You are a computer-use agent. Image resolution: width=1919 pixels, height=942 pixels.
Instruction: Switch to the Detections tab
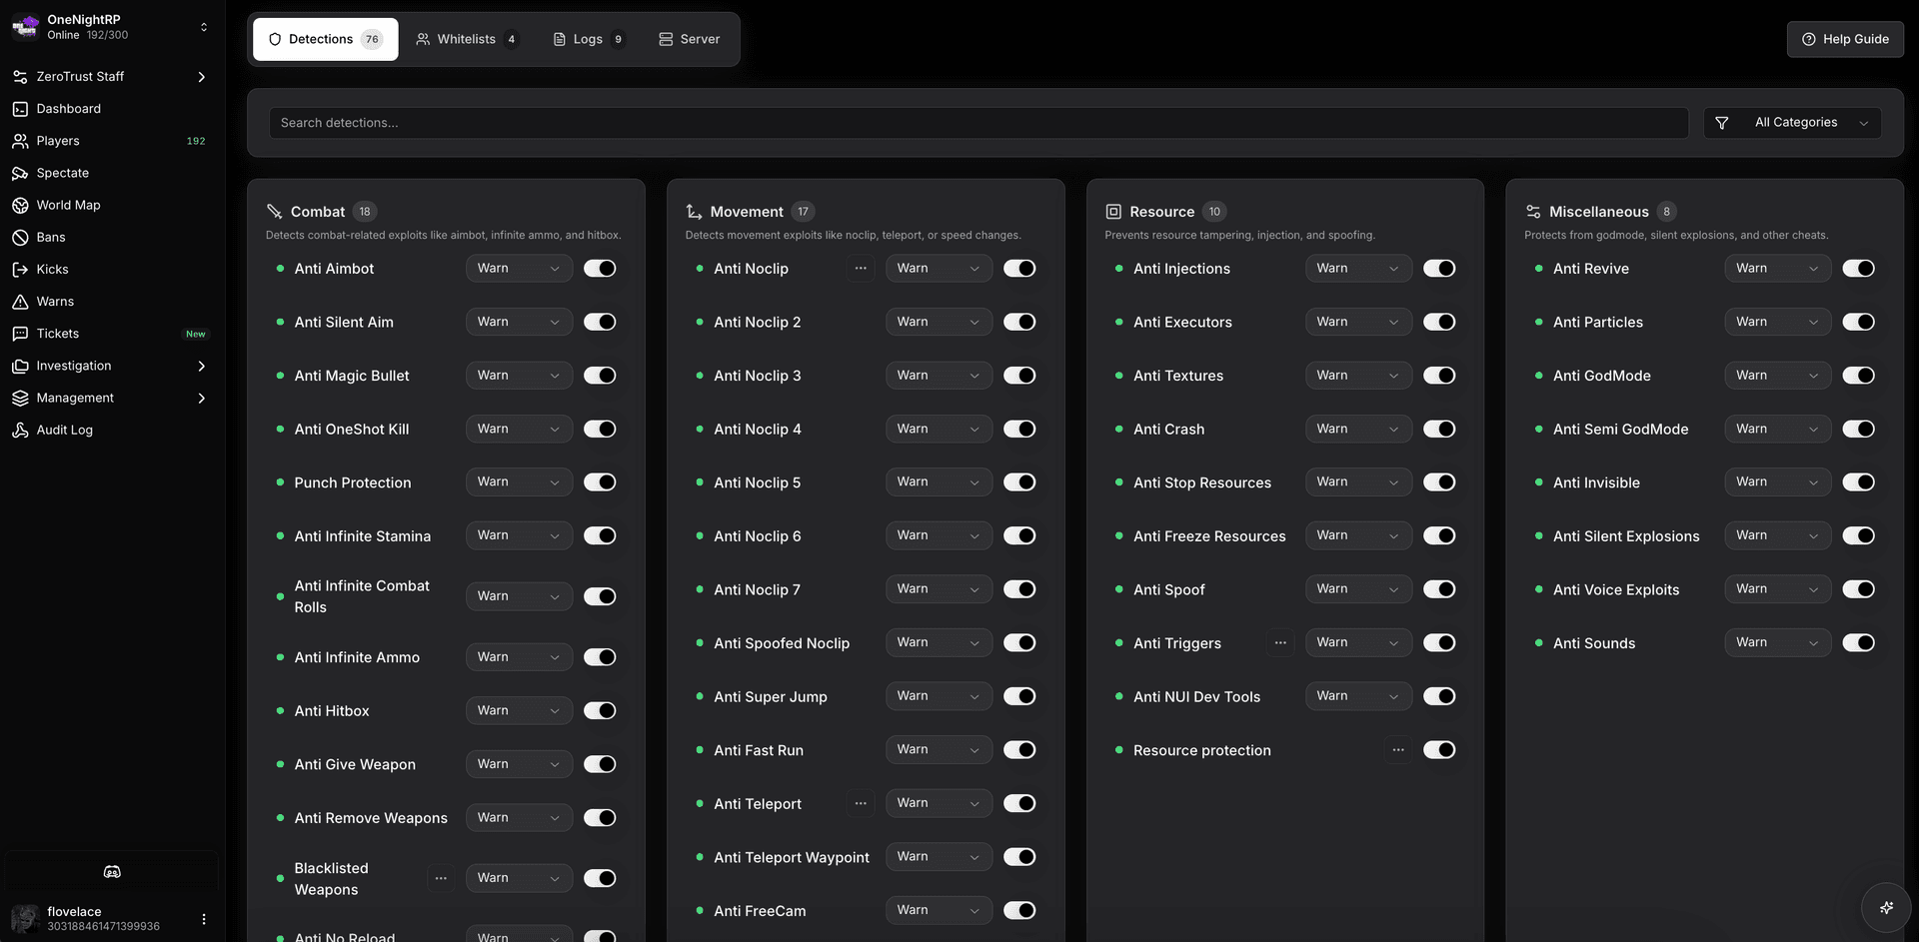coord(326,39)
